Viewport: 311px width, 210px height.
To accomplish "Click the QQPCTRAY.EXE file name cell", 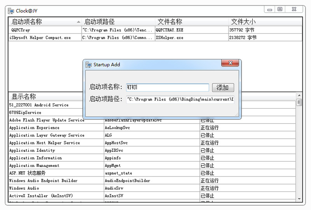I will [192, 30].
